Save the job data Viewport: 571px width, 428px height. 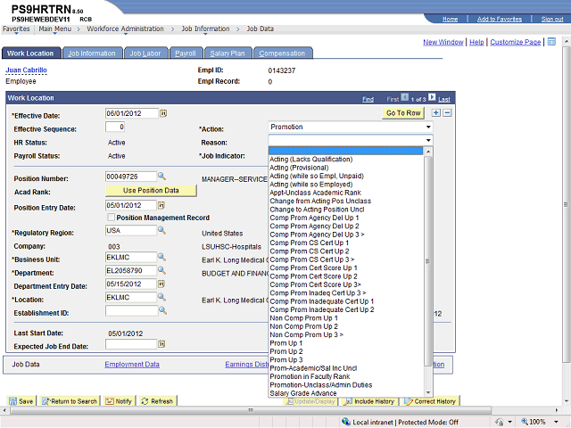coord(21,401)
